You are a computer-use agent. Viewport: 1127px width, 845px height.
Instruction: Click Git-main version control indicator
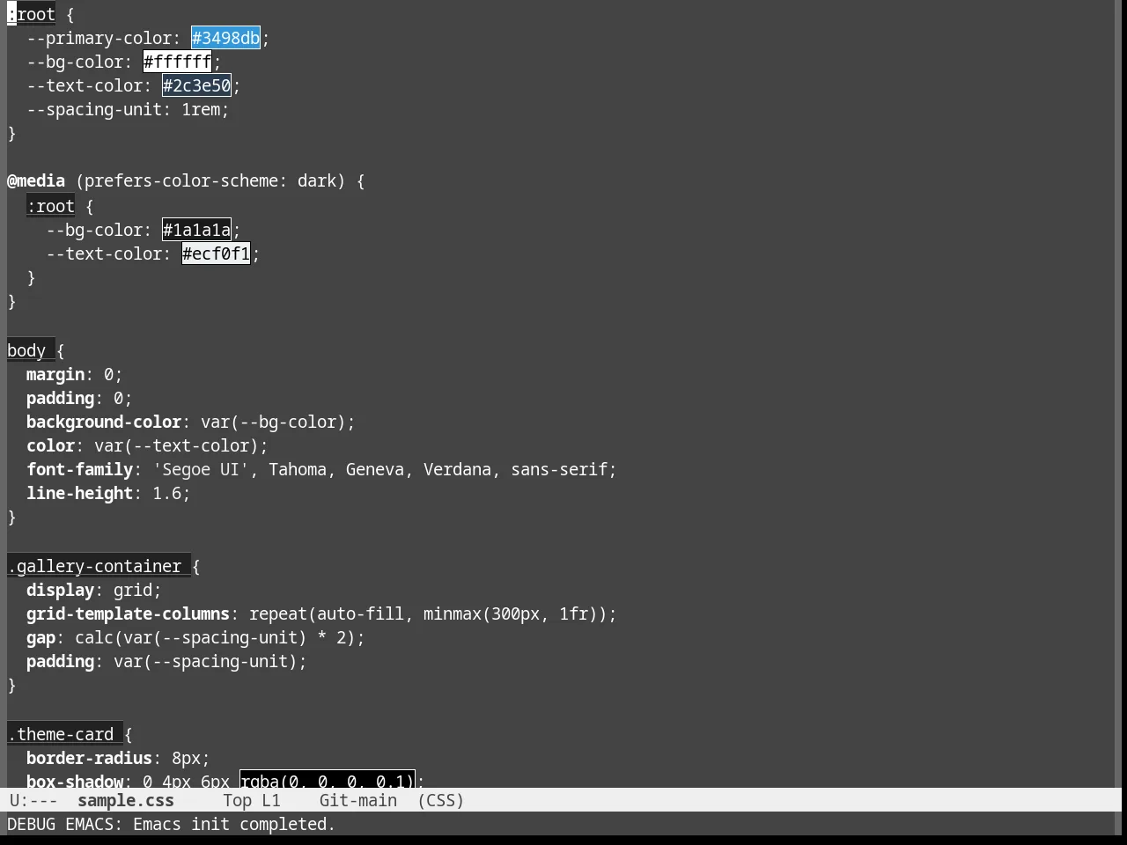(358, 800)
